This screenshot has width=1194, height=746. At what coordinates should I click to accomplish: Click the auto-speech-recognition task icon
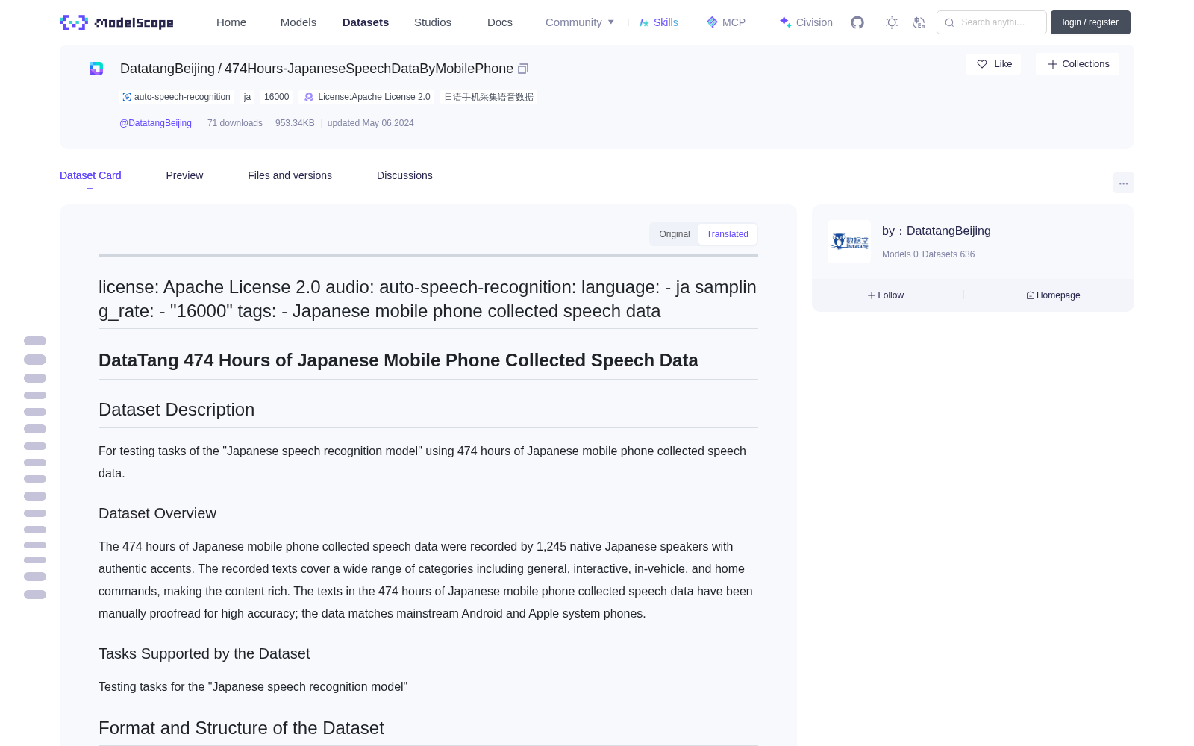click(127, 97)
